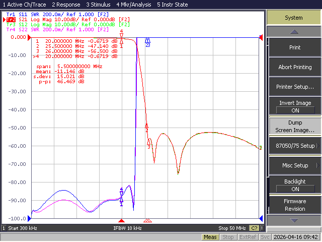The height and width of the screenshot is (242, 322).
Task: Click the Stop 50 MHz field
Action: coord(232,228)
